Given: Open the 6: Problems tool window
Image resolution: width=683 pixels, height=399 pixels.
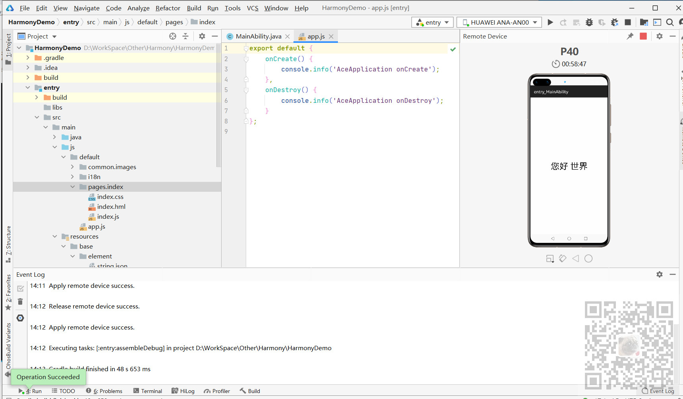Looking at the screenshot, I should 104,391.
